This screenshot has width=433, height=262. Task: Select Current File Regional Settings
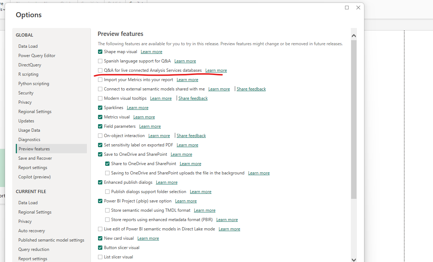[51, 212]
